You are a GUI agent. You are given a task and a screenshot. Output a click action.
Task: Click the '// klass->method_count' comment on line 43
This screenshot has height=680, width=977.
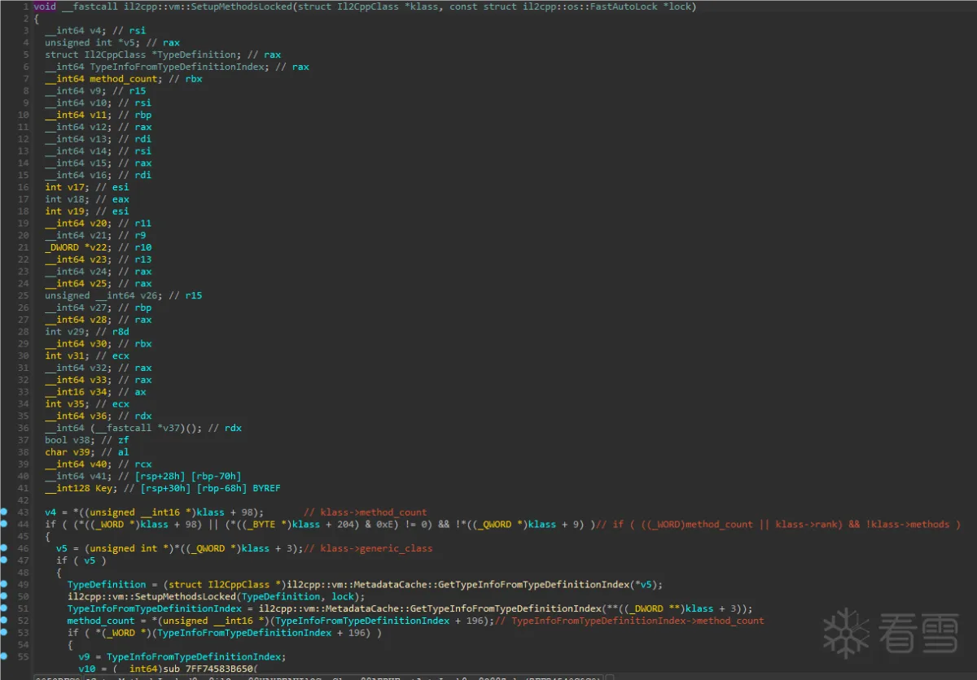tap(365, 512)
